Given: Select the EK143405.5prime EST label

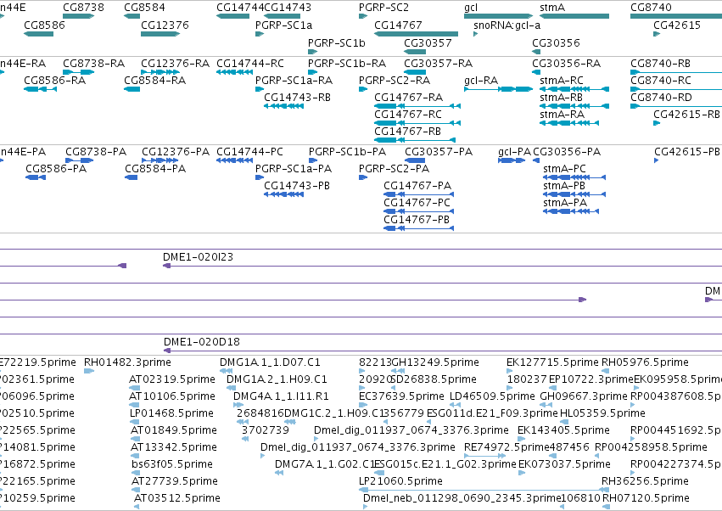Looking at the screenshot, I should pyautogui.click(x=563, y=430).
